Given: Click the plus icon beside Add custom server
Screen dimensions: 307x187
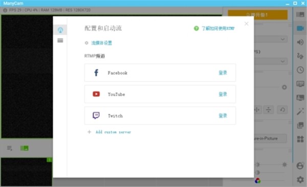Looking at the screenshot, I should coord(89,132).
